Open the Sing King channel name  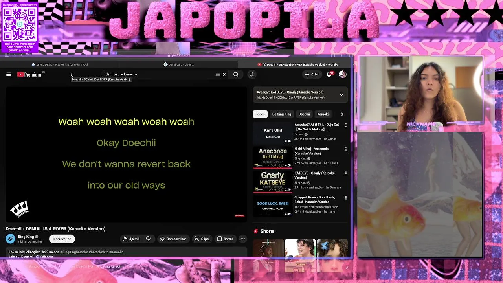(x=26, y=237)
